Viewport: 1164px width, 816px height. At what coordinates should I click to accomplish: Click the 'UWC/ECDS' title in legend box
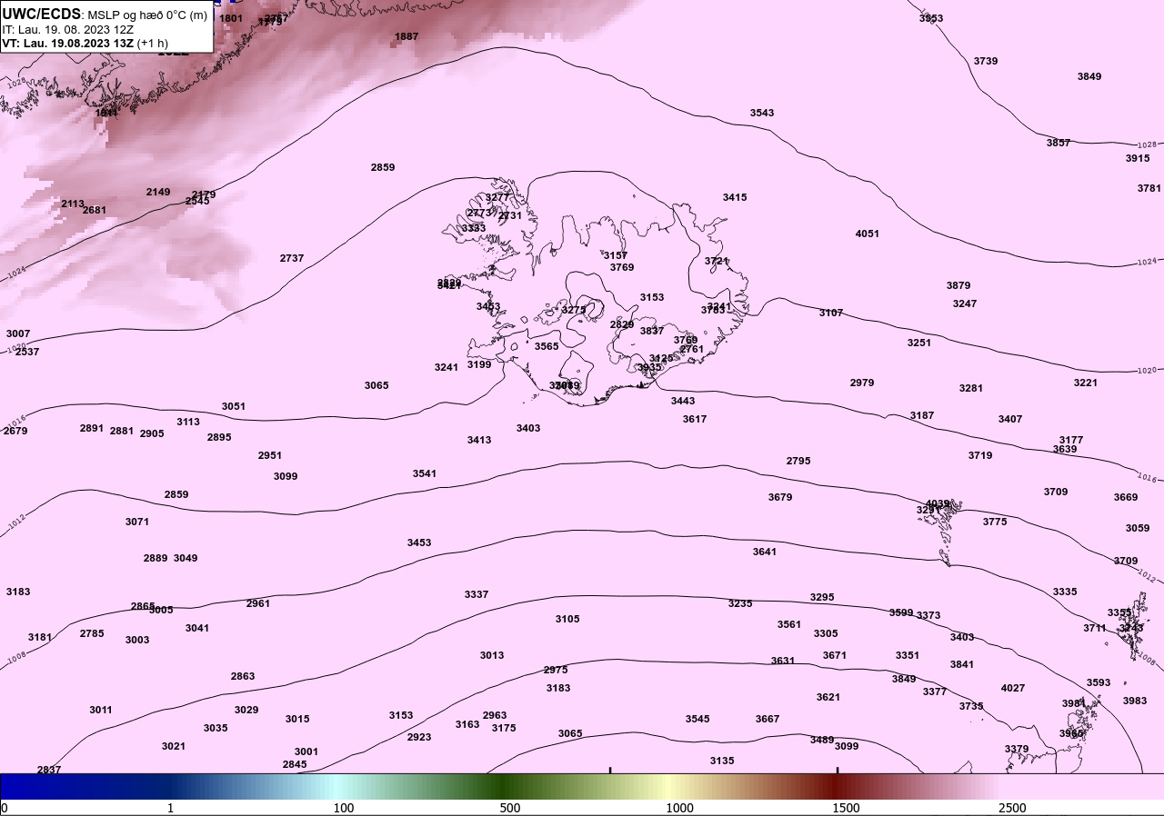coord(42,15)
